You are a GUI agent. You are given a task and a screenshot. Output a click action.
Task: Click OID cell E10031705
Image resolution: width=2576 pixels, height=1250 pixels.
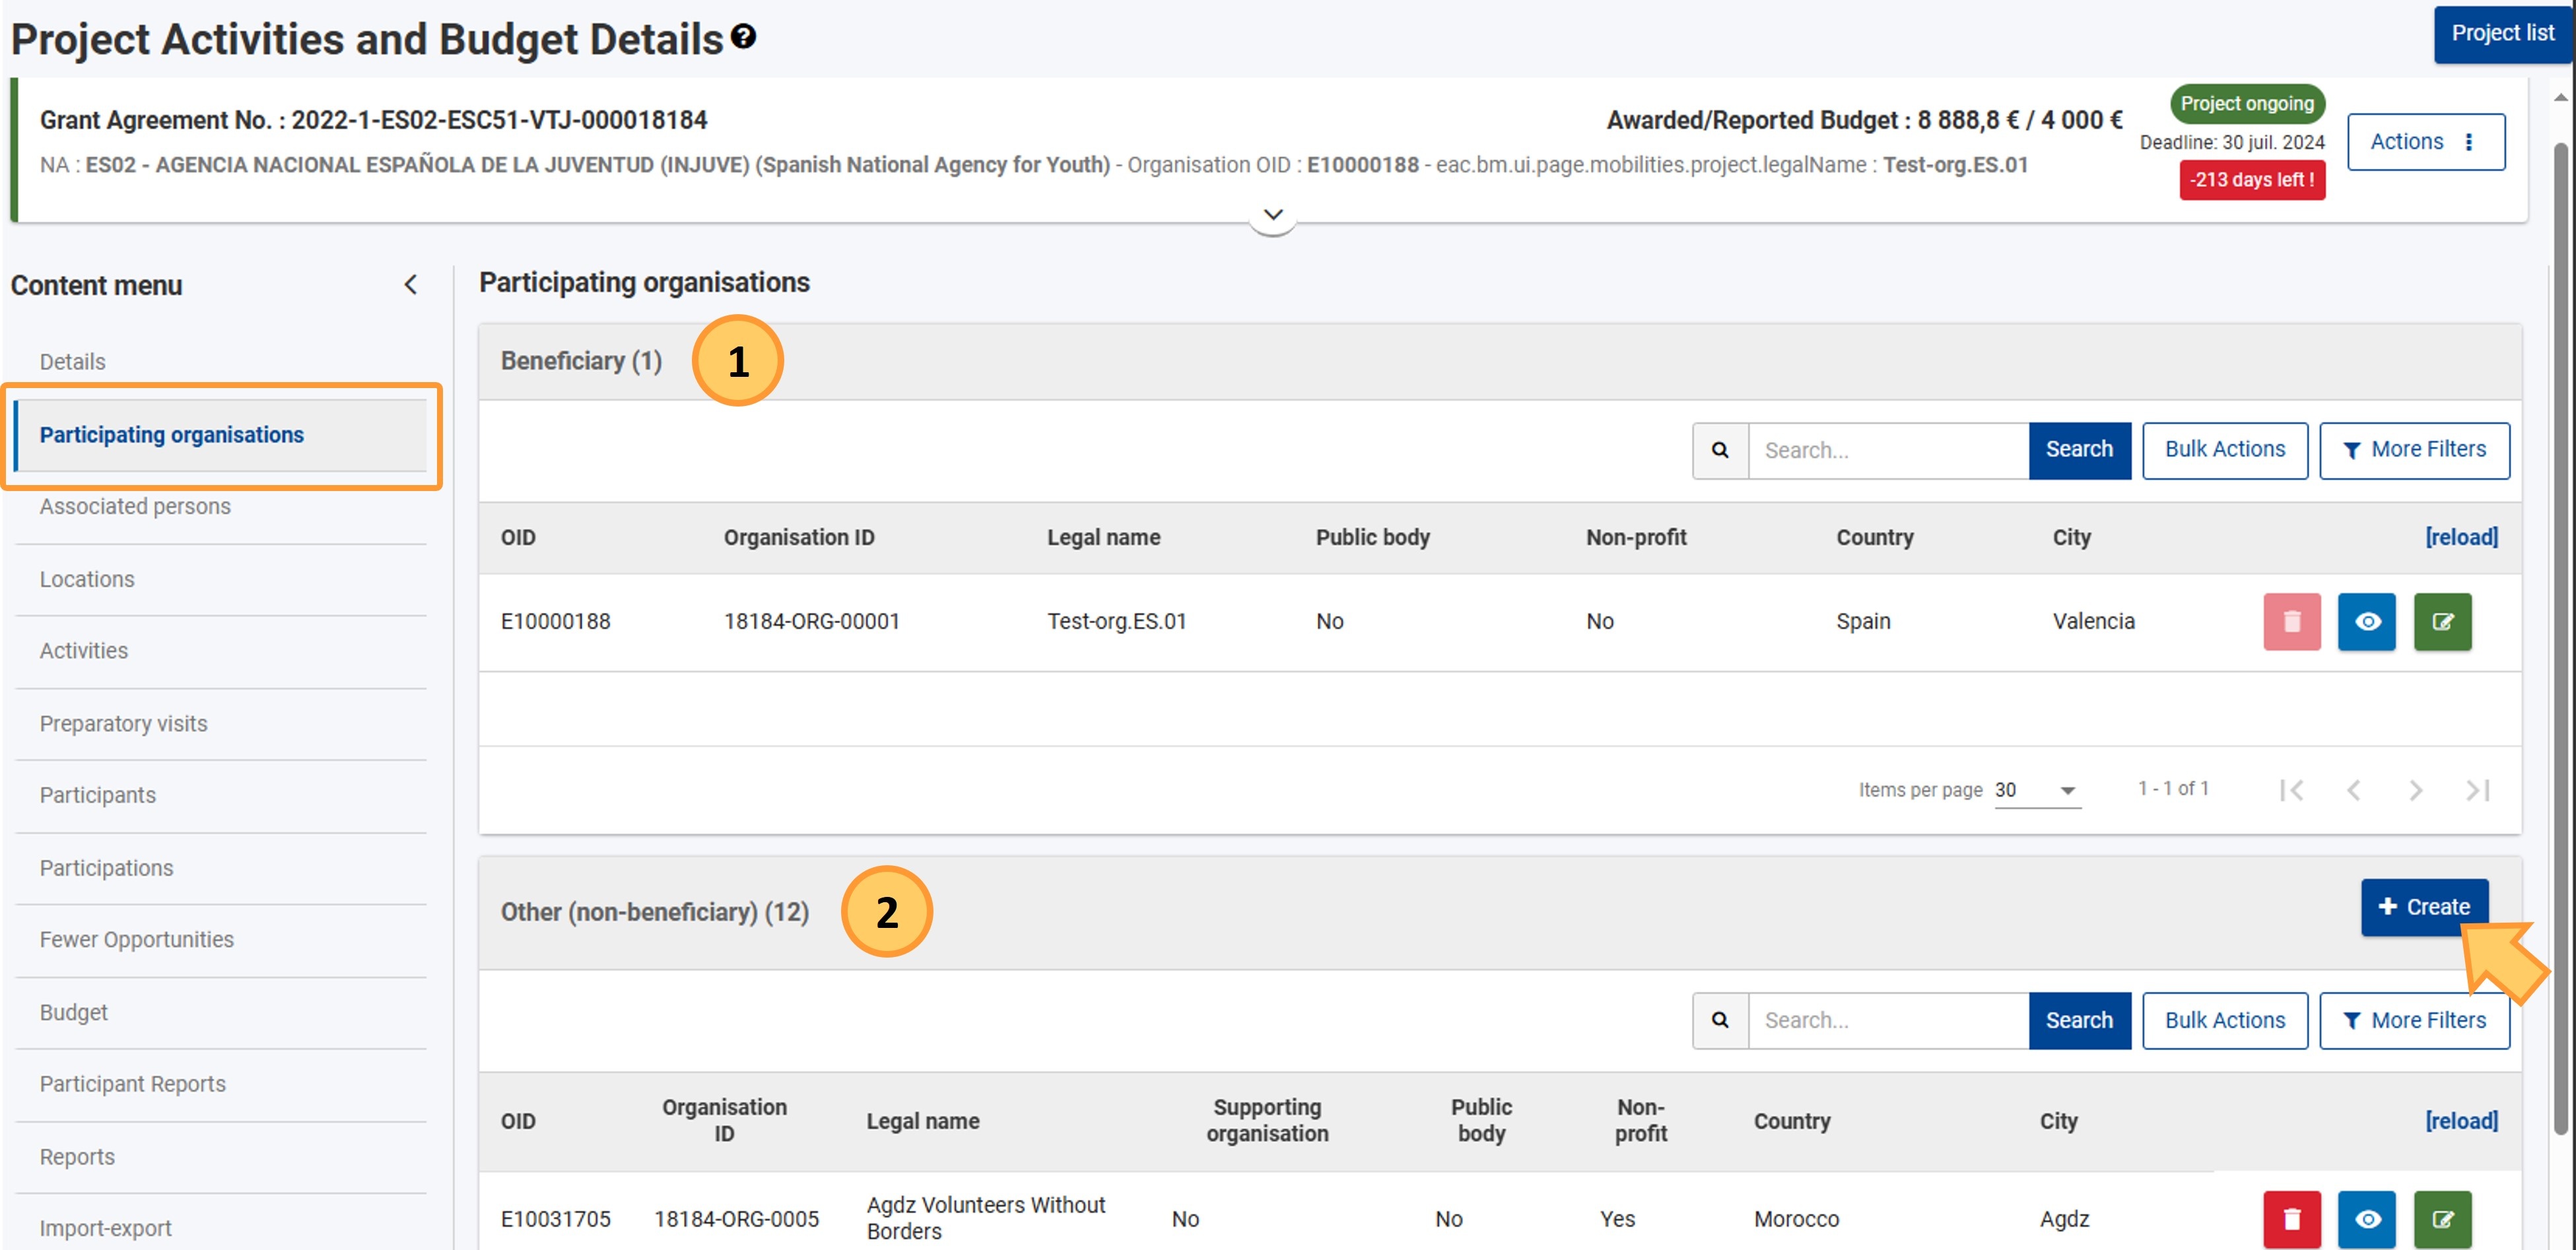[555, 1219]
